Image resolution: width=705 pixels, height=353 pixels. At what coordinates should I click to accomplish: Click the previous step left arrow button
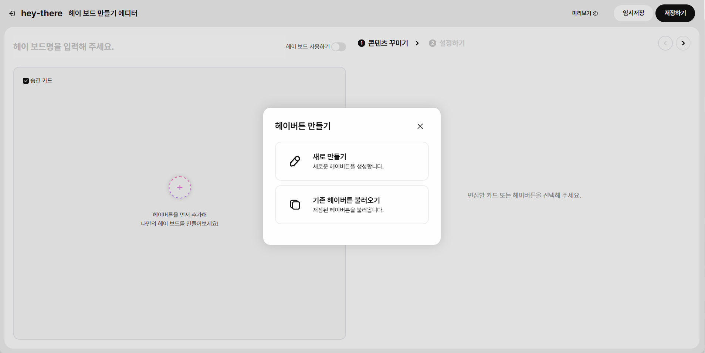pos(665,43)
